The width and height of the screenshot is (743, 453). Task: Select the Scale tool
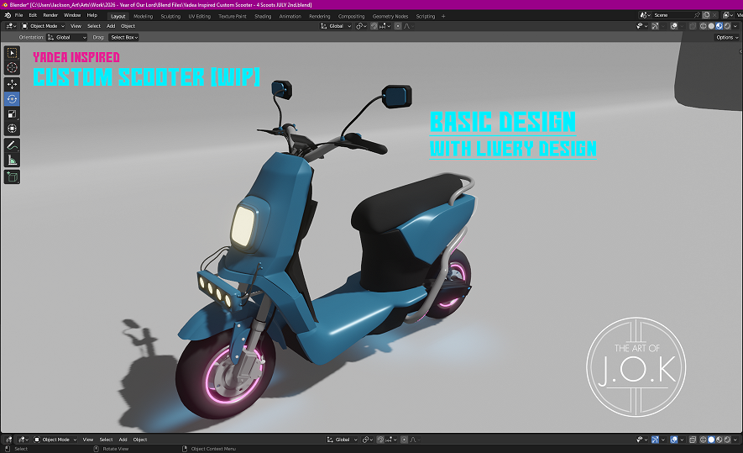click(x=13, y=113)
